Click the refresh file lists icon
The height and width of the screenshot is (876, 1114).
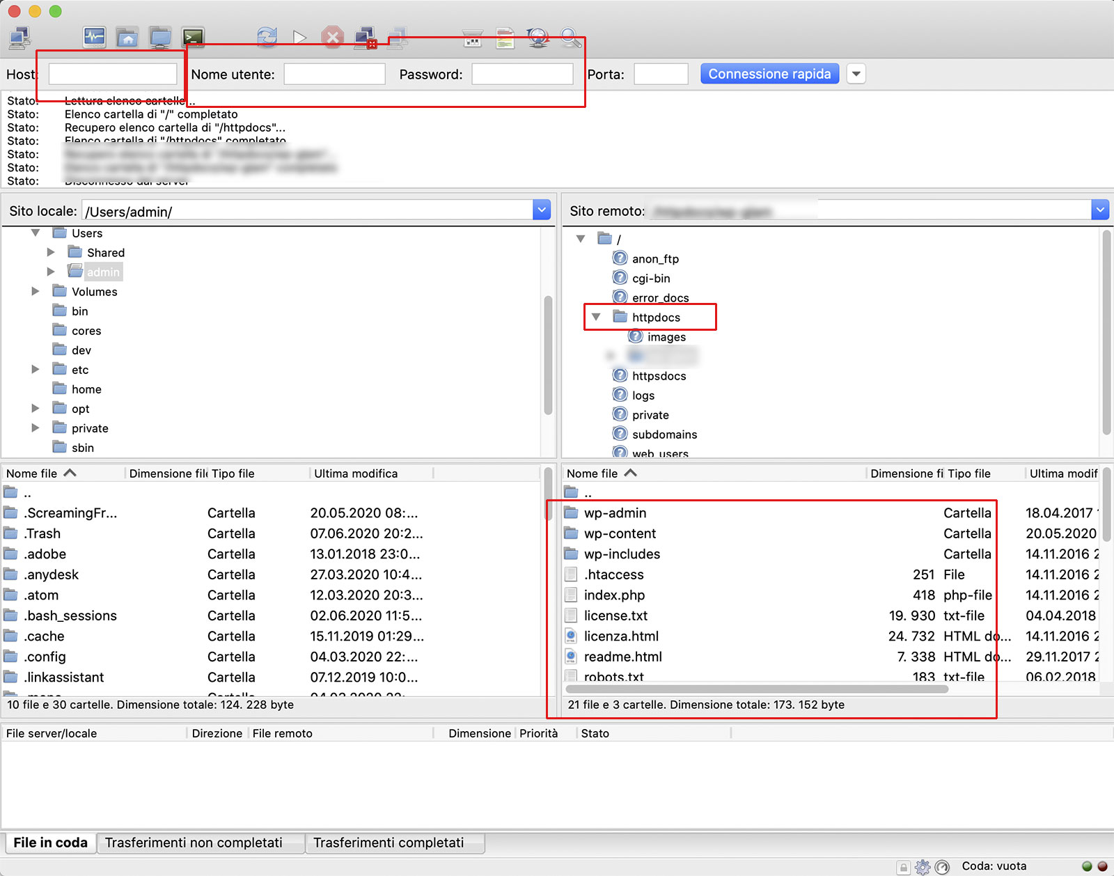267,38
